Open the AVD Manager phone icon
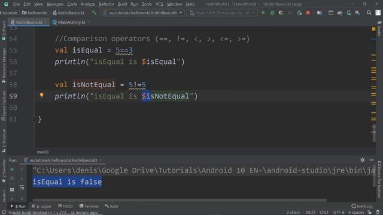 point(349,13)
